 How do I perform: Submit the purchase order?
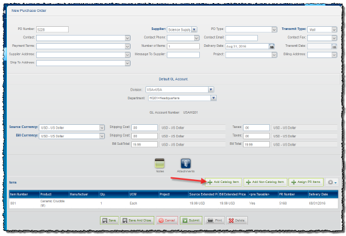pyautogui.click(x=191, y=220)
